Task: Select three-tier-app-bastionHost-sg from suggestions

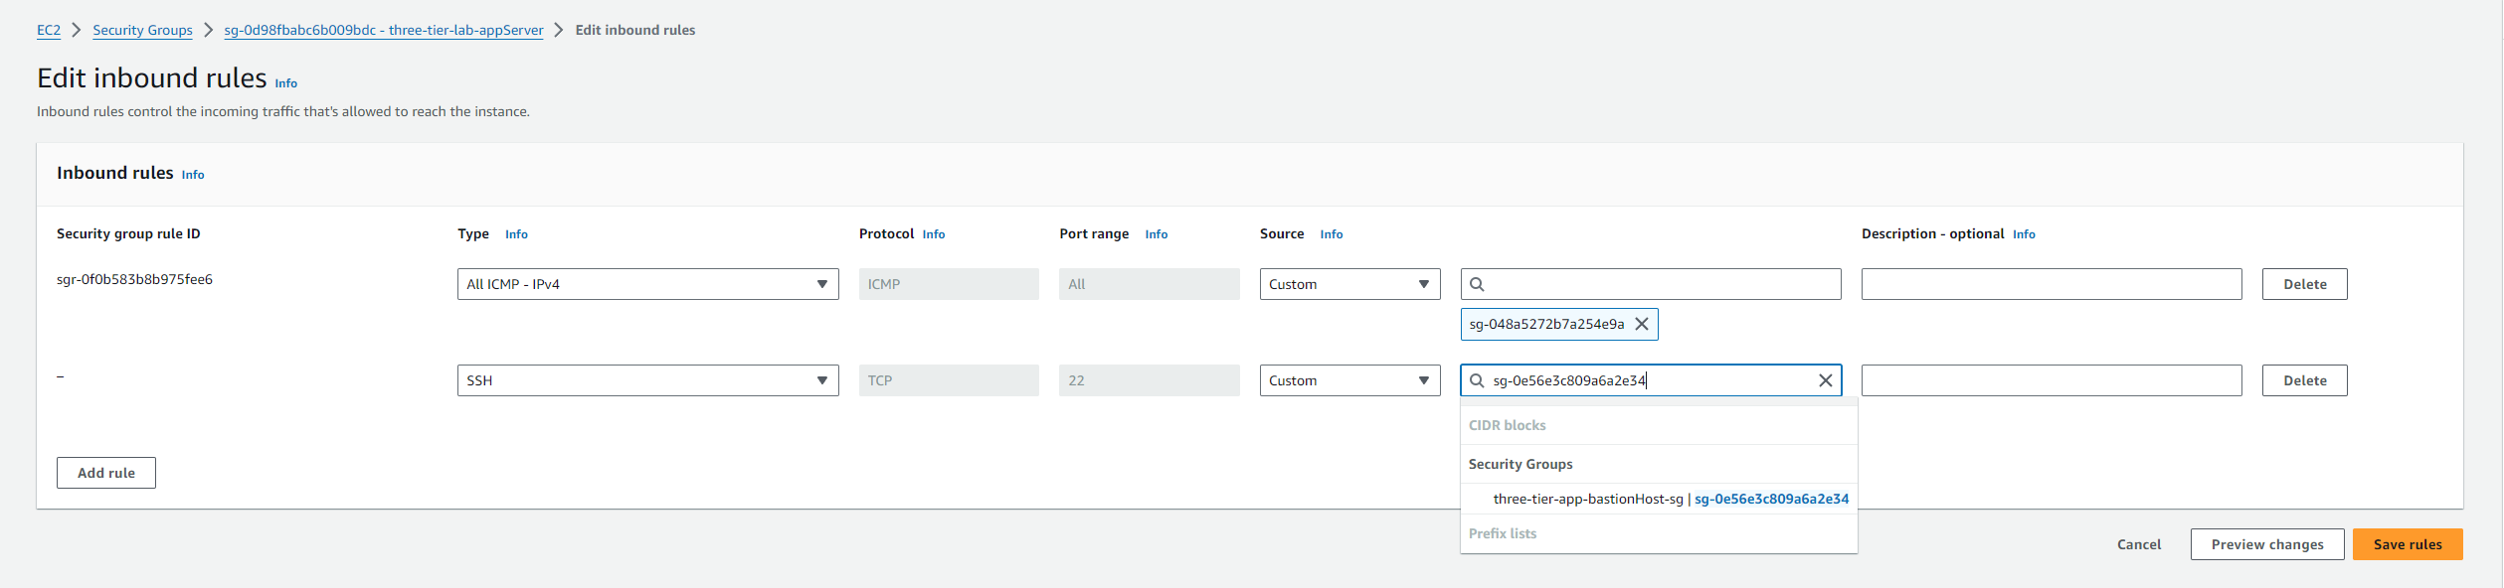Action: pos(1670,499)
